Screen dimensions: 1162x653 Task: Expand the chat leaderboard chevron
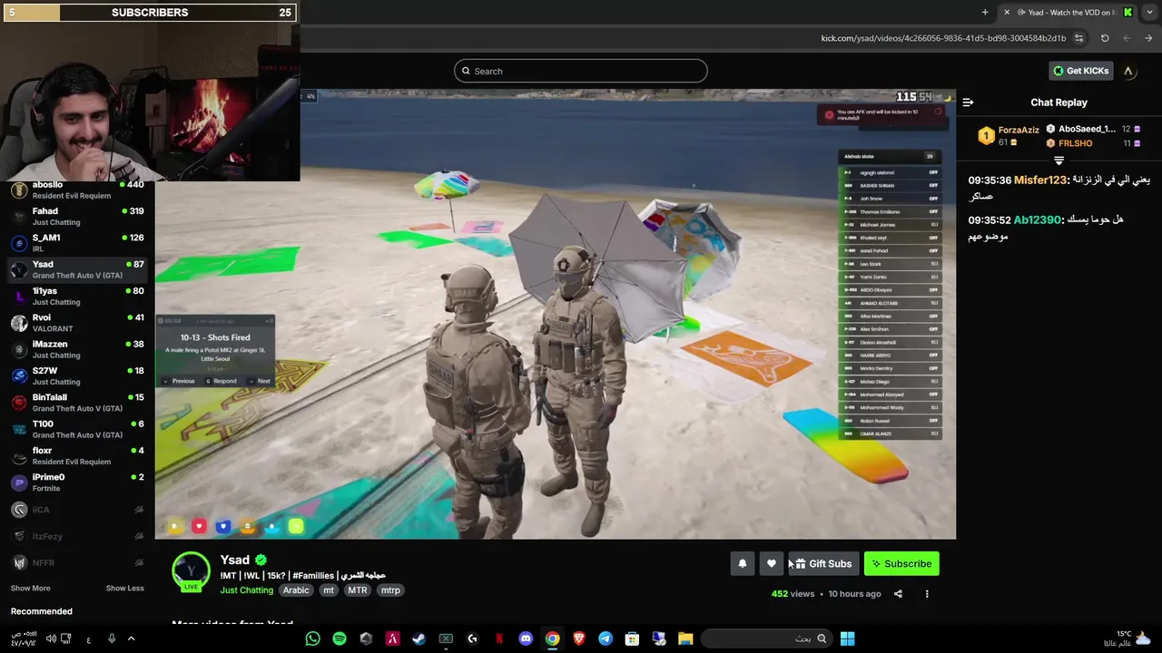tap(1059, 161)
